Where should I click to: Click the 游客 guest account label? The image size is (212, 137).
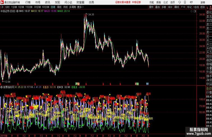(203, 2)
